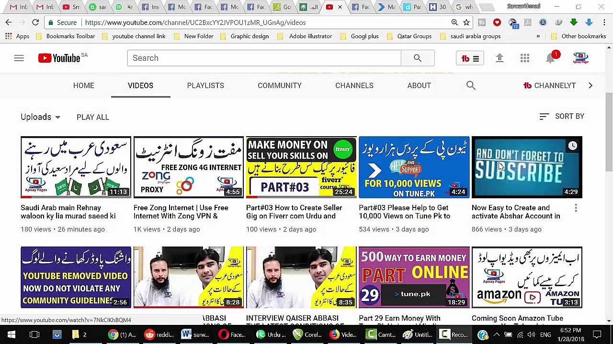Screen dimensions: 613x344
Task: Open the Windows Start menu
Action: tap(11, 334)
